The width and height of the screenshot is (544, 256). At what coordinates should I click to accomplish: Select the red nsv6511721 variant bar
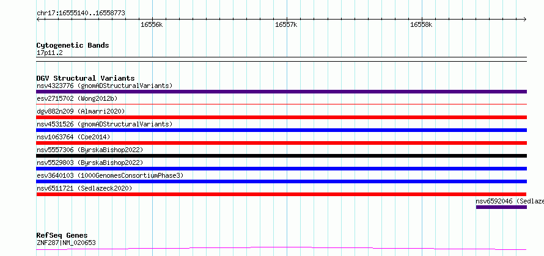click(x=281, y=194)
